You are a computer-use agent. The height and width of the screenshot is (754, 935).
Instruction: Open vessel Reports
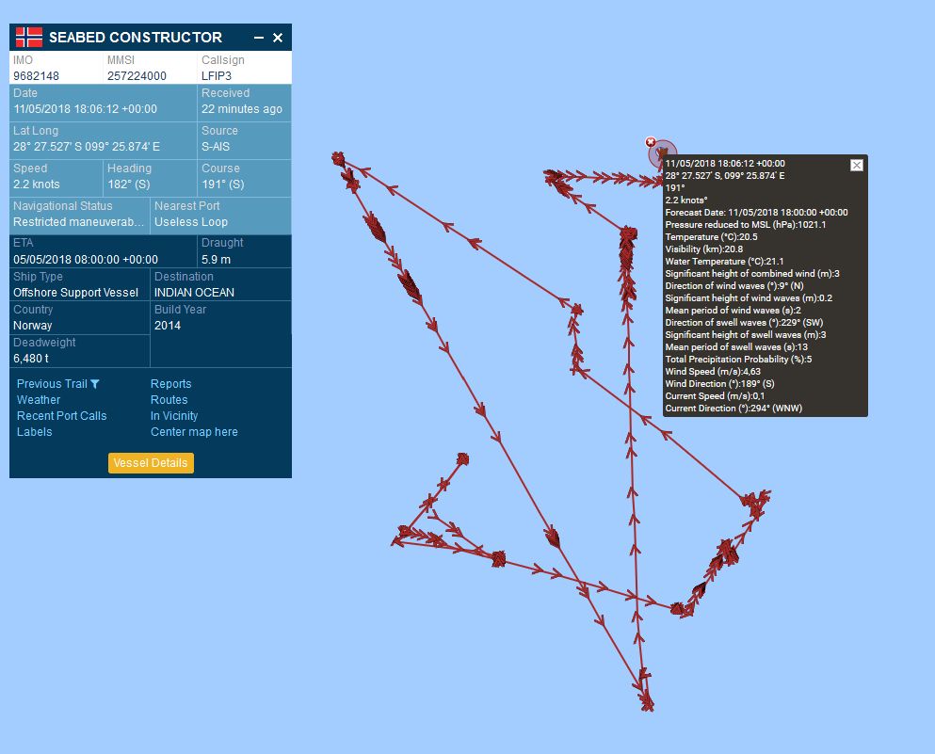171,384
